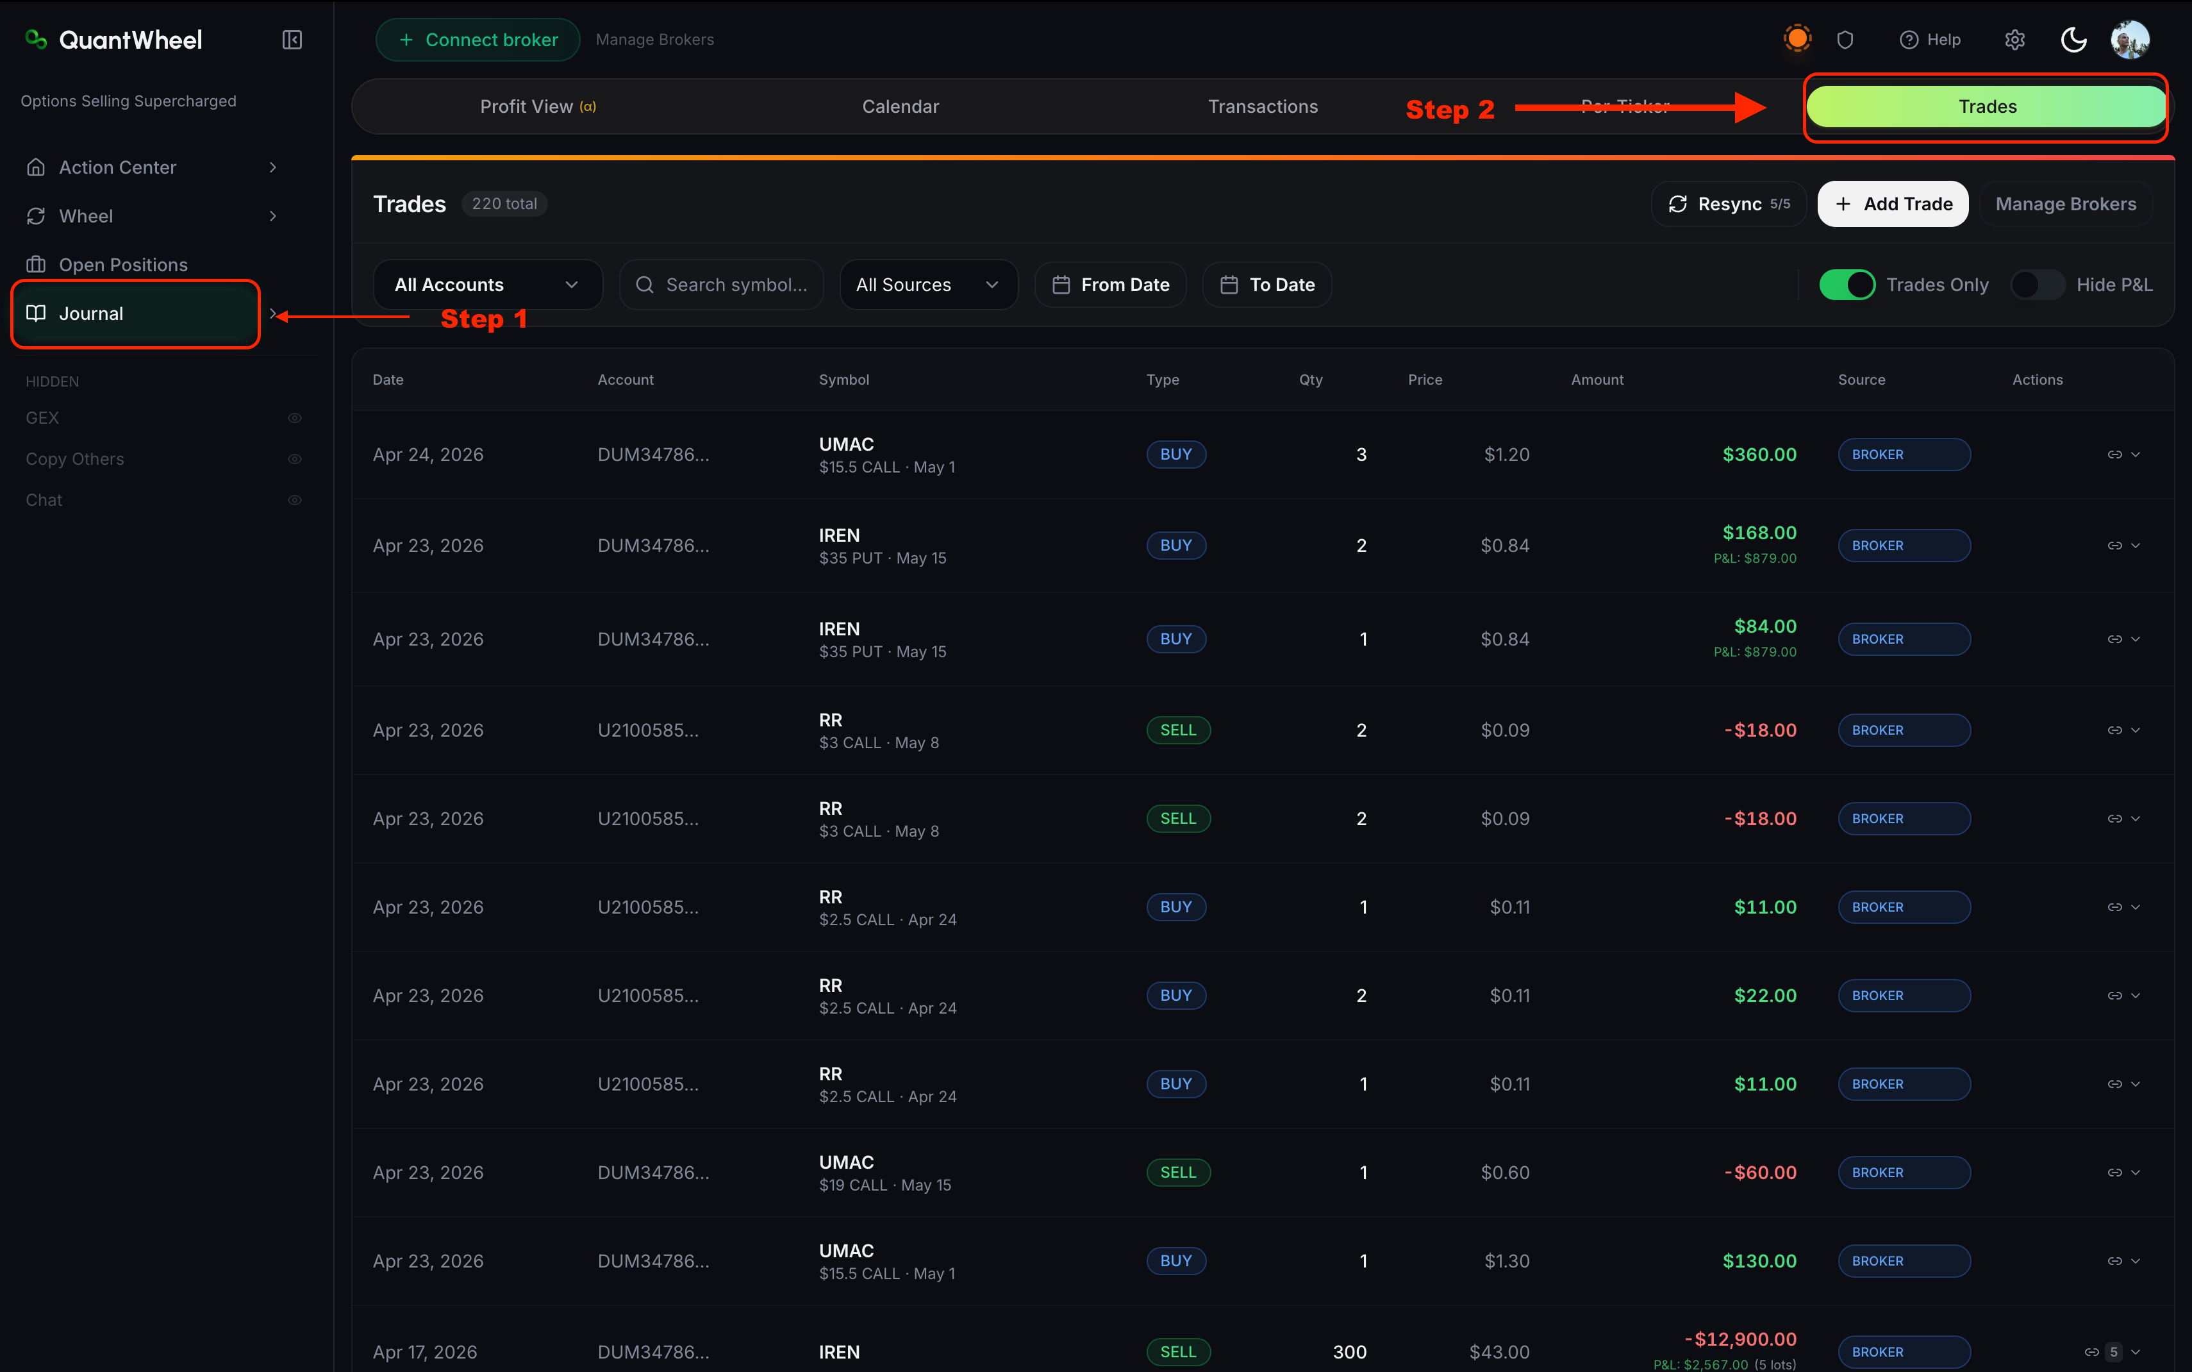Click the Help question mark icon
This screenshot has height=1372, width=2192.
click(1909, 40)
